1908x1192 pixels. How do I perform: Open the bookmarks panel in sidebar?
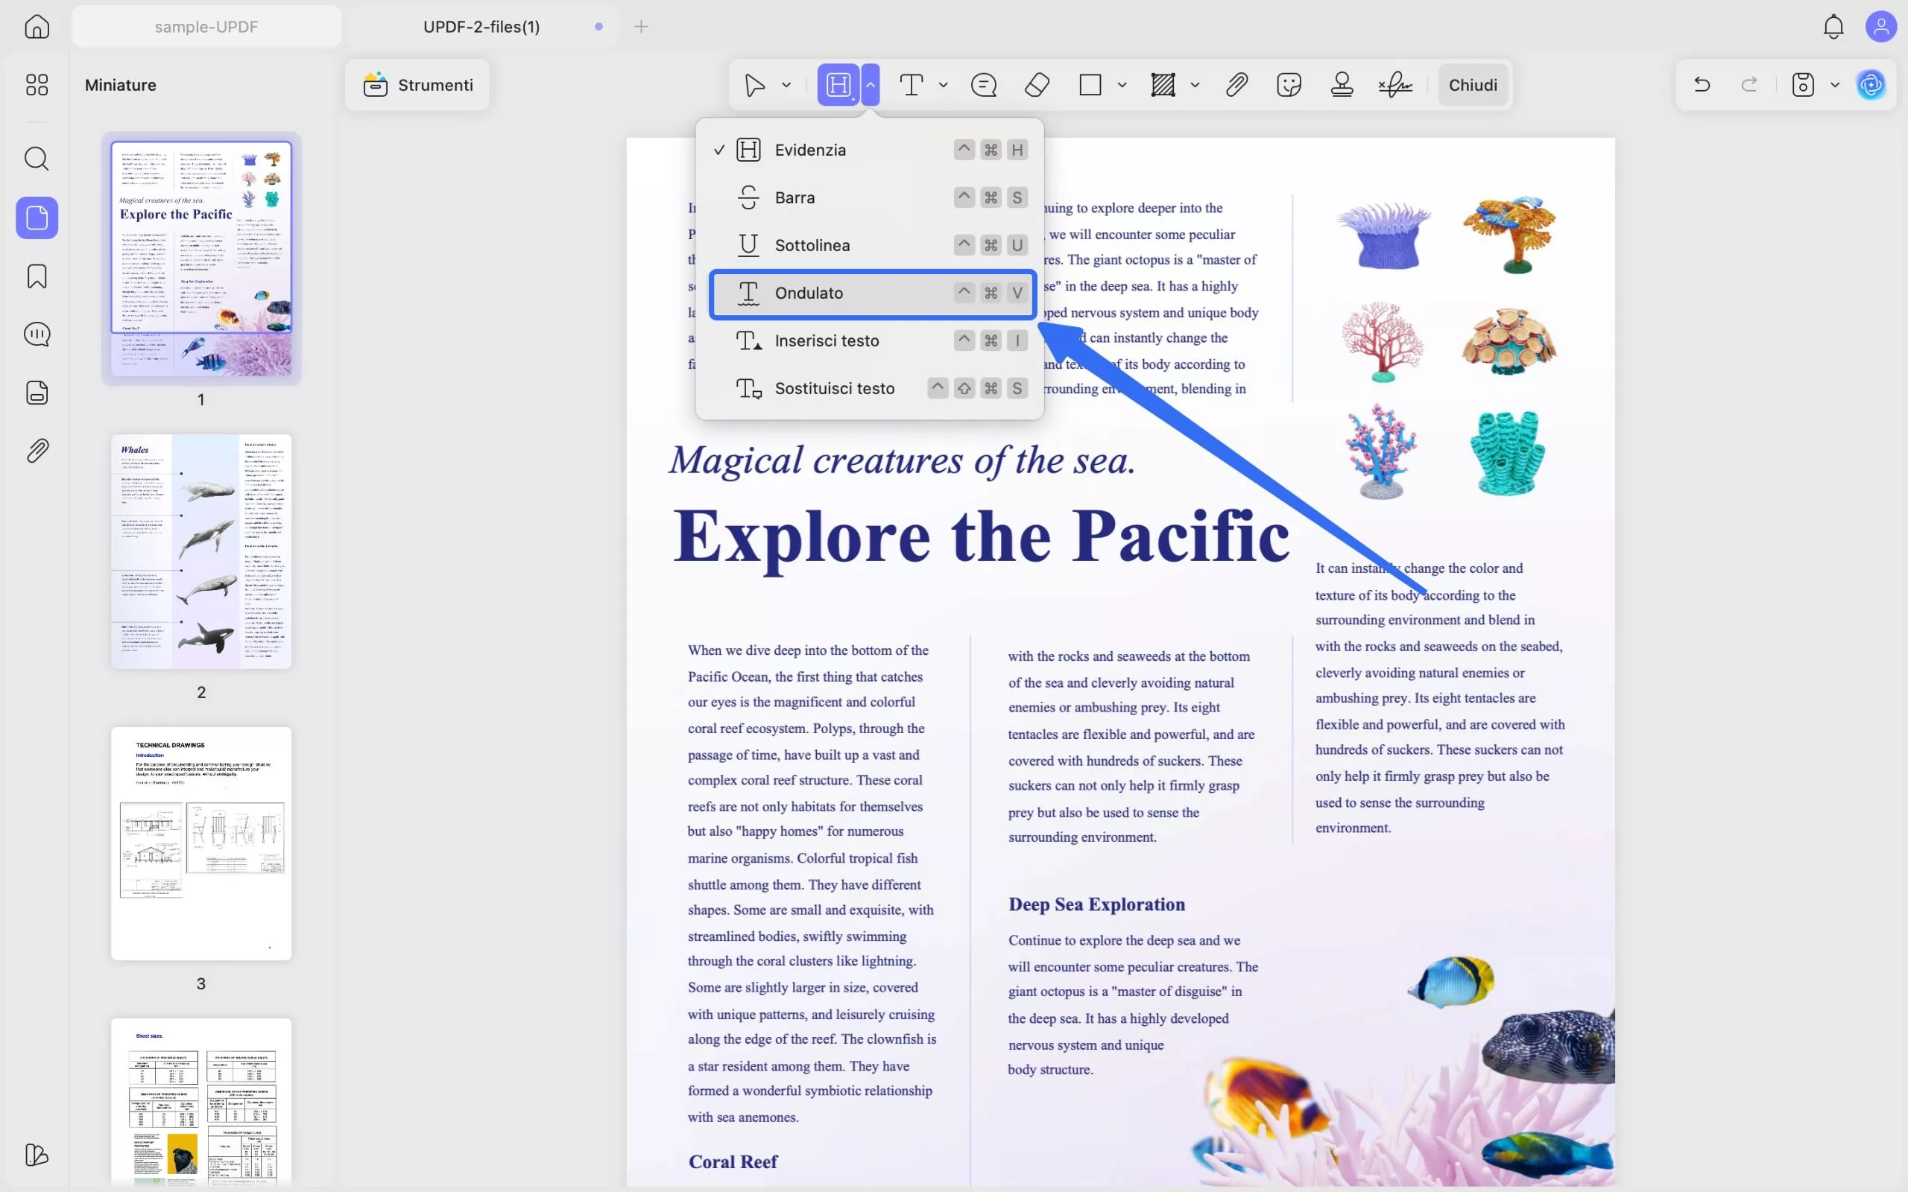37,276
